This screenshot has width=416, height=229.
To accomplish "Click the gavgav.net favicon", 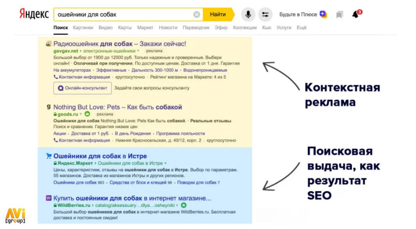I will (x=48, y=44).
